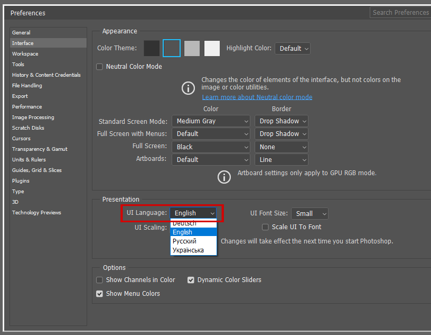This screenshot has width=431, height=335.
Task: Open the Export preferences category
Action: pyautogui.click(x=49, y=96)
